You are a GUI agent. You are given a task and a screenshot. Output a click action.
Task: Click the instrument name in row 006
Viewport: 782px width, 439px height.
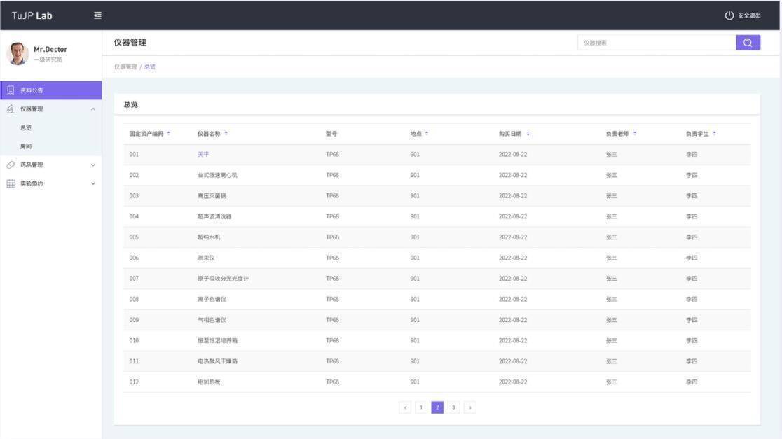[x=206, y=258]
